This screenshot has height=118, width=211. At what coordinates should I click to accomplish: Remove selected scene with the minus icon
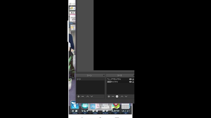click(83, 96)
